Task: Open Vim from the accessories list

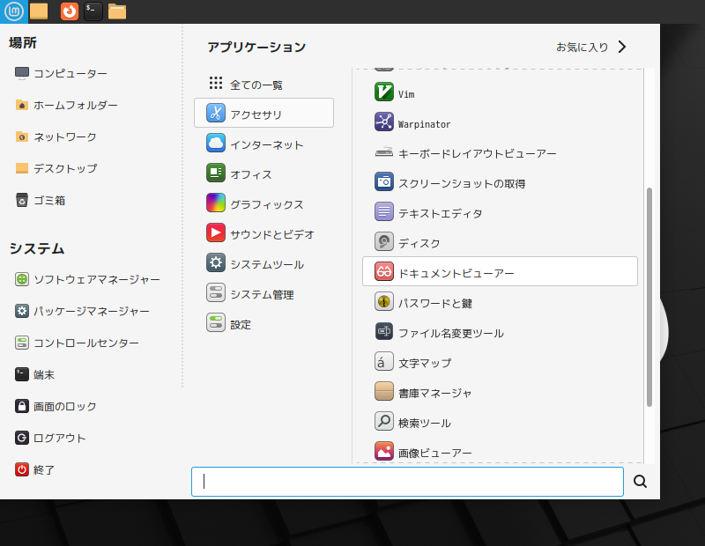Action: tap(500, 93)
